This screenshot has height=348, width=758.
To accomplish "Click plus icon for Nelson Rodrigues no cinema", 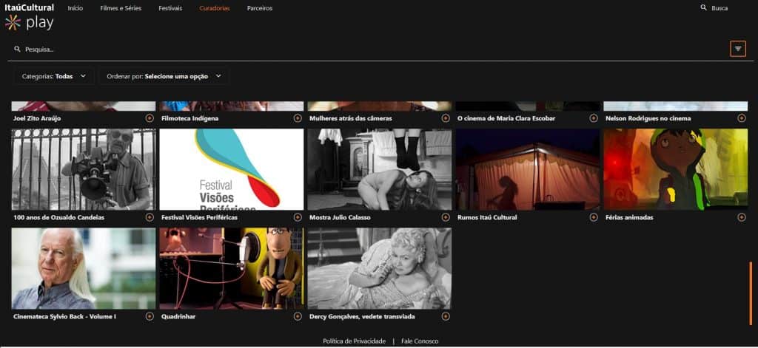I will 741,118.
